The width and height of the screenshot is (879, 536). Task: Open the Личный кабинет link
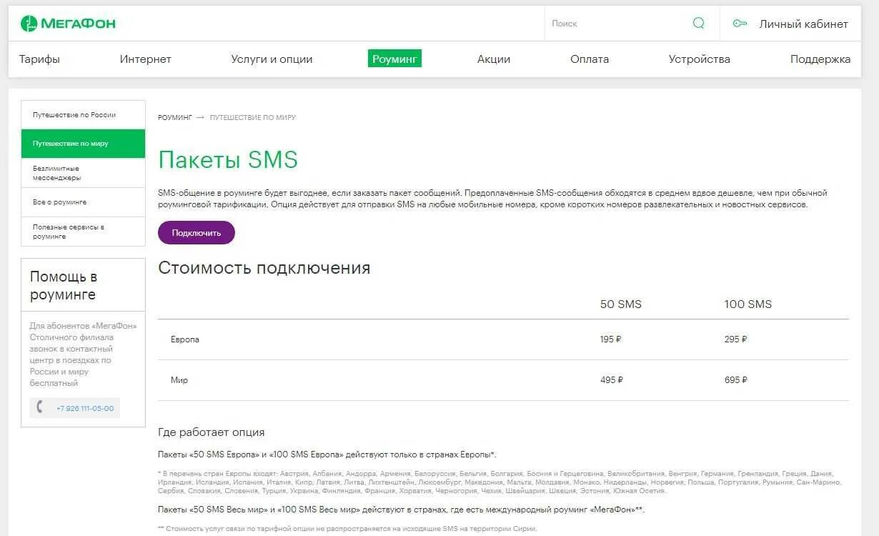point(803,24)
